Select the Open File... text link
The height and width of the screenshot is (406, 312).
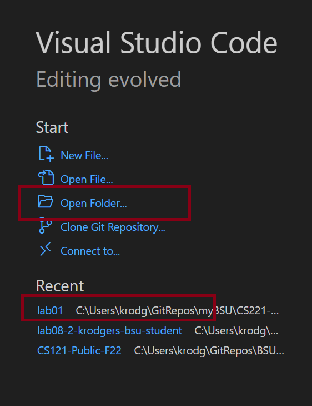coord(87,179)
